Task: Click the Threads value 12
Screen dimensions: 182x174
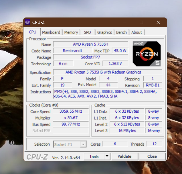Action: [154, 144]
